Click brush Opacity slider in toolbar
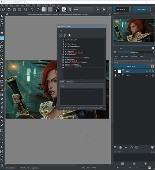The image size is (155, 170). [x=141, y=9]
